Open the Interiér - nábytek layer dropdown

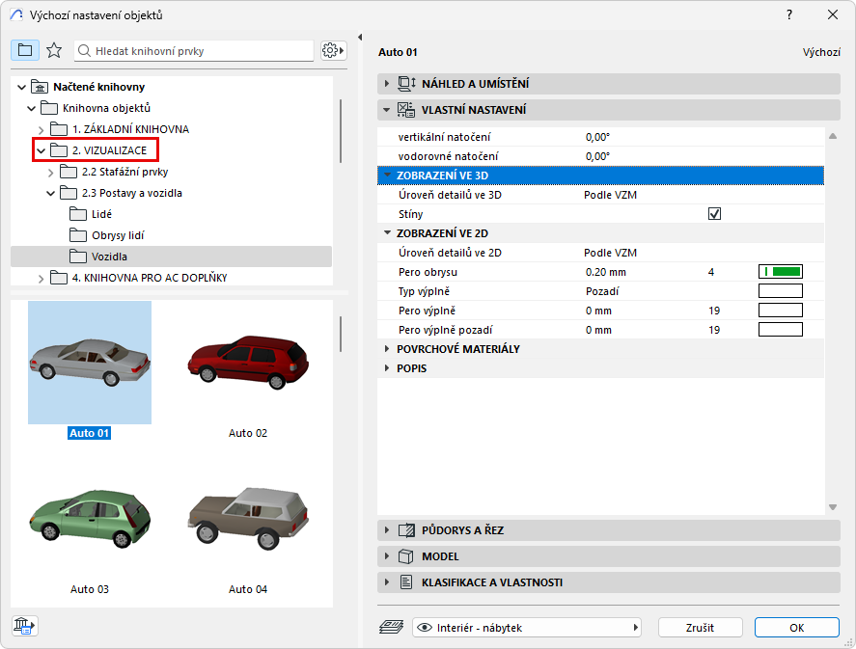(526, 628)
